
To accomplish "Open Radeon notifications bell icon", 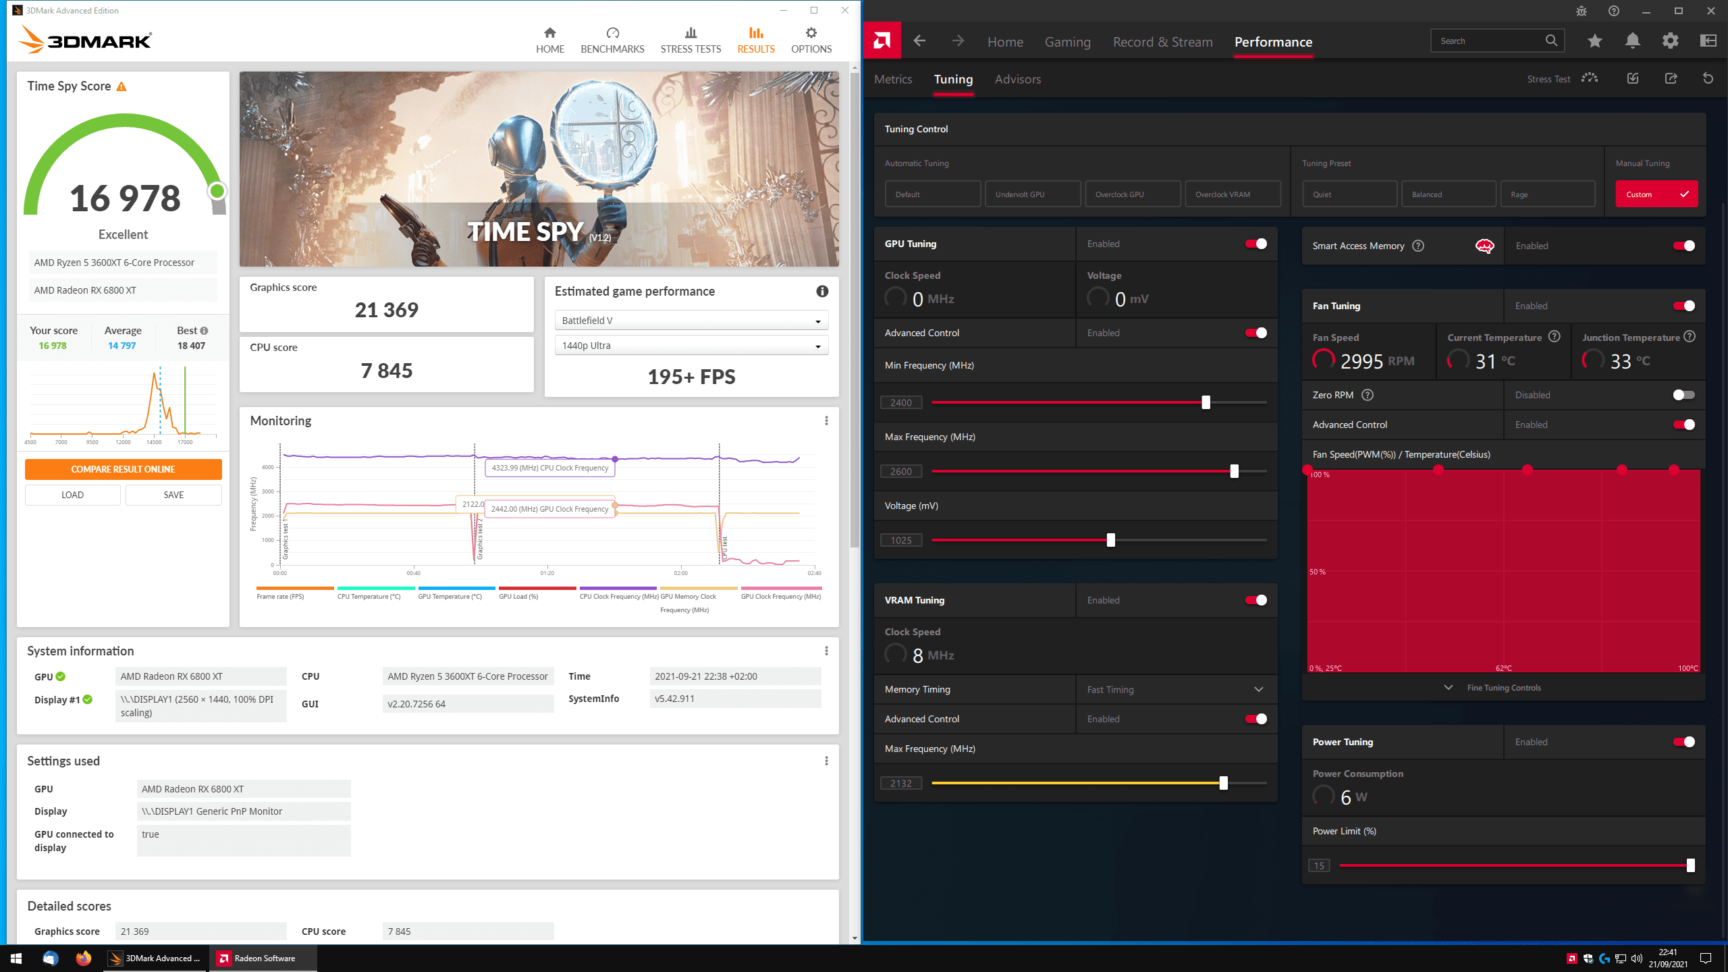I will click(x=1632, y=41).
